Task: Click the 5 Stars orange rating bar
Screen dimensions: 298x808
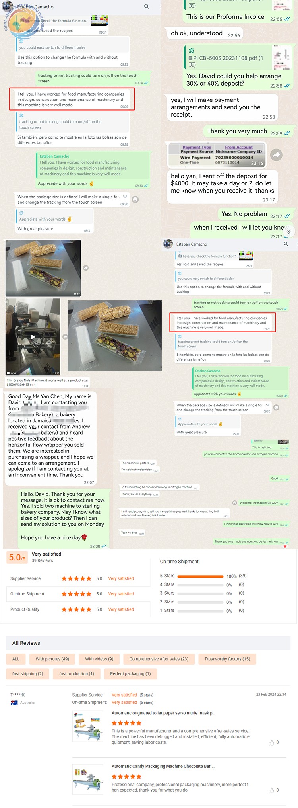Action: click(200, 576)
